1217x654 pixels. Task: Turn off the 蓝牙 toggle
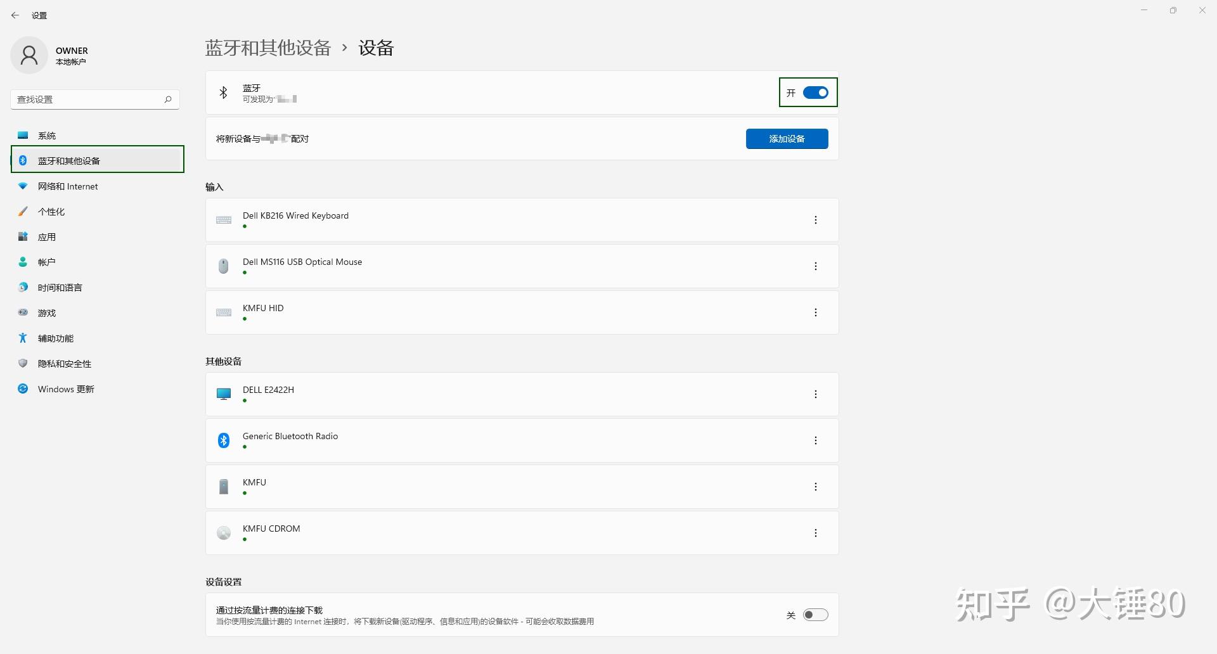click(816, 92)
